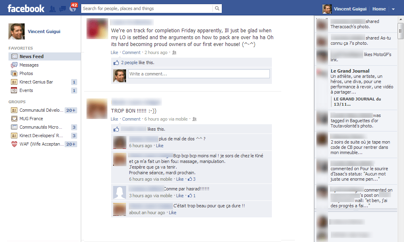Viewport: 404px width, 242px height.
Task: Expand the account dropdown arrow beside Home
Action: pos(393,9)
